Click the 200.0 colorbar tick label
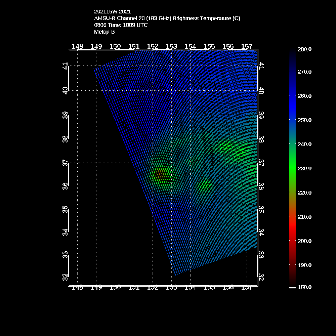The width and height of the screenshot is (336, 336). point(305,241)
